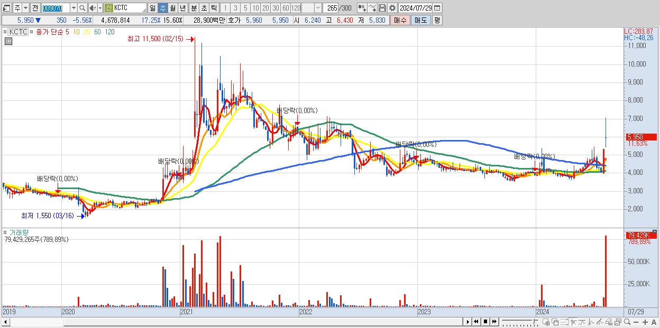Zoom out with the minus icon

pyautogui.click(x=636, y=322)
